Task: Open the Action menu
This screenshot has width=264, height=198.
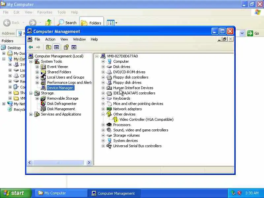Action: point(50,39)
